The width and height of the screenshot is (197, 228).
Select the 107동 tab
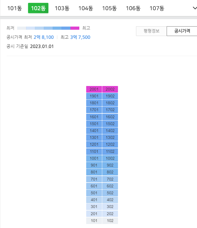click(157, 8)
